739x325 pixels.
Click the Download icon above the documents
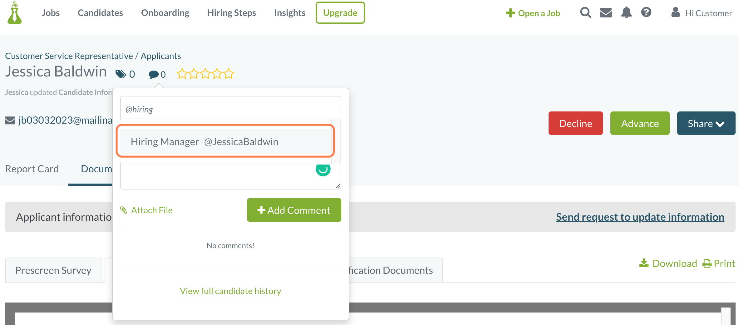[x=644, y=263]
